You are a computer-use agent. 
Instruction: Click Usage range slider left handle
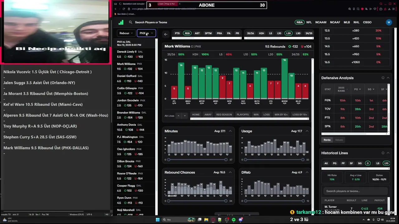[x=245, y=160]
